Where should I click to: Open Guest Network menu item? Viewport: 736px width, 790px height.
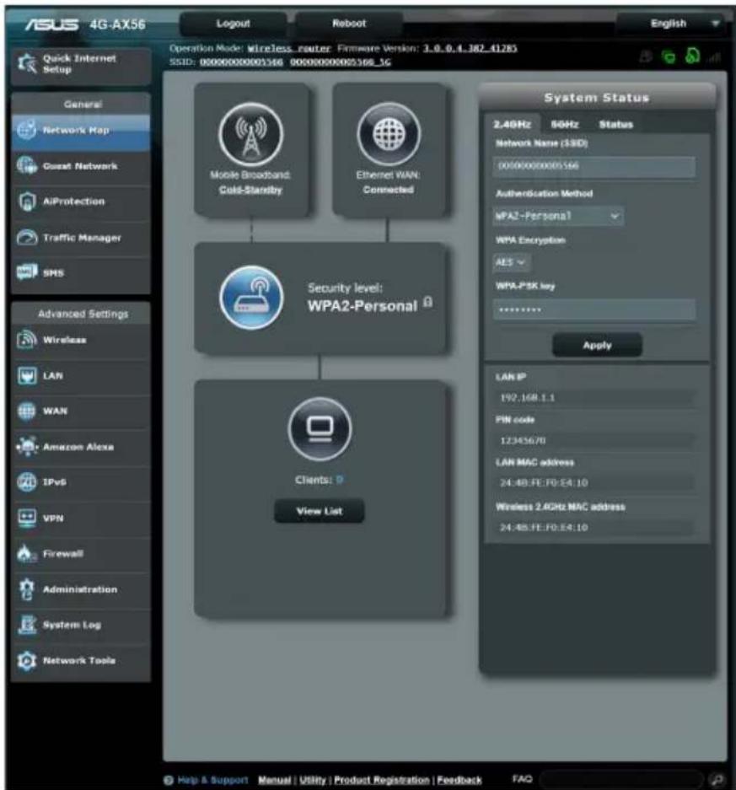click(x=81, y=166)
